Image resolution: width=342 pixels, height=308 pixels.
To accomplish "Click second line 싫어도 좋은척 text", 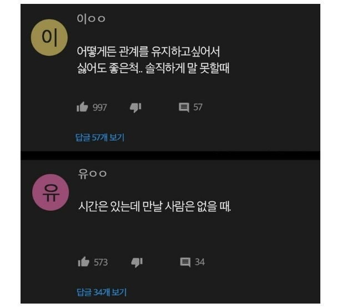I will point(153,68).
